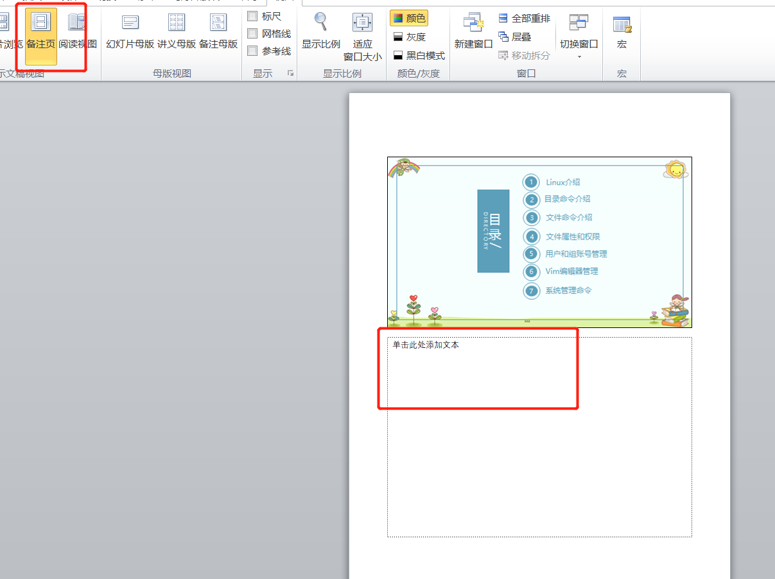Open a New Window (新建窗口)
Viewport: 775px width, 579px height.
pos(473,33)
